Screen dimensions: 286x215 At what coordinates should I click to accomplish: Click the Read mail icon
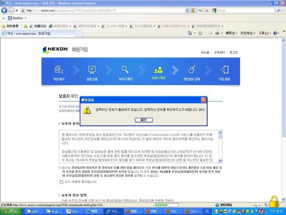pos(210,33)
